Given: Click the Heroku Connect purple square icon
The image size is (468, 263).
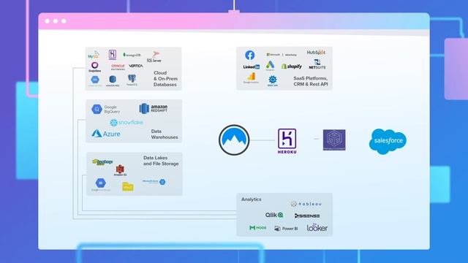Looking at the screenshot, I should tap(334, 140).
